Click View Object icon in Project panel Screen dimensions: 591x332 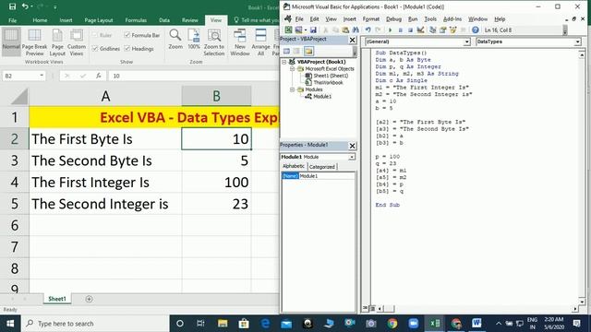point(297,52)
